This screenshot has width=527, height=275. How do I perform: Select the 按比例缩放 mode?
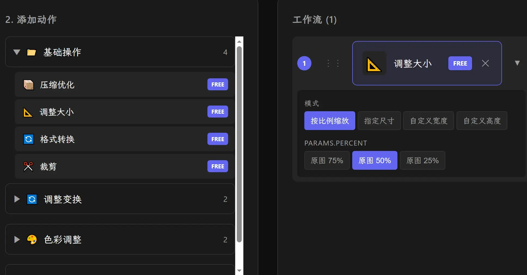click(329, 120)
